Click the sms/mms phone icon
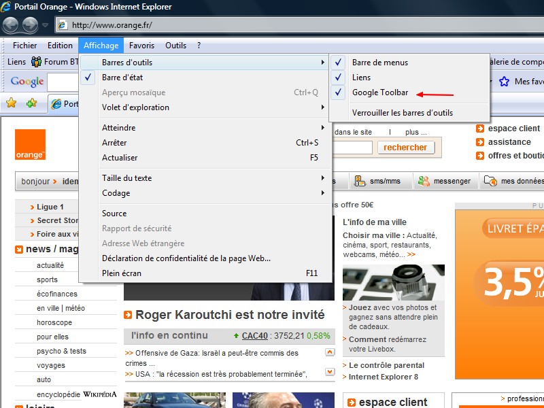Viewport: 544px width, 408px height. point(359,181)
